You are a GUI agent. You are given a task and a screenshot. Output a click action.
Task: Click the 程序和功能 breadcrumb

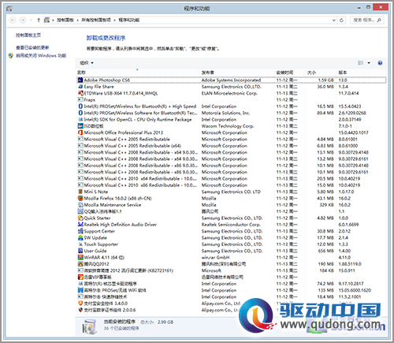(x=129, y=20)
